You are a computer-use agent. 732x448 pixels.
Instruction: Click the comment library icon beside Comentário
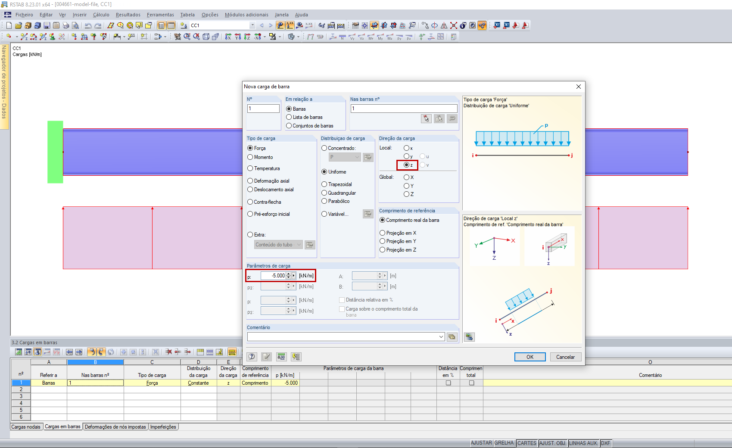coord(452,337)
